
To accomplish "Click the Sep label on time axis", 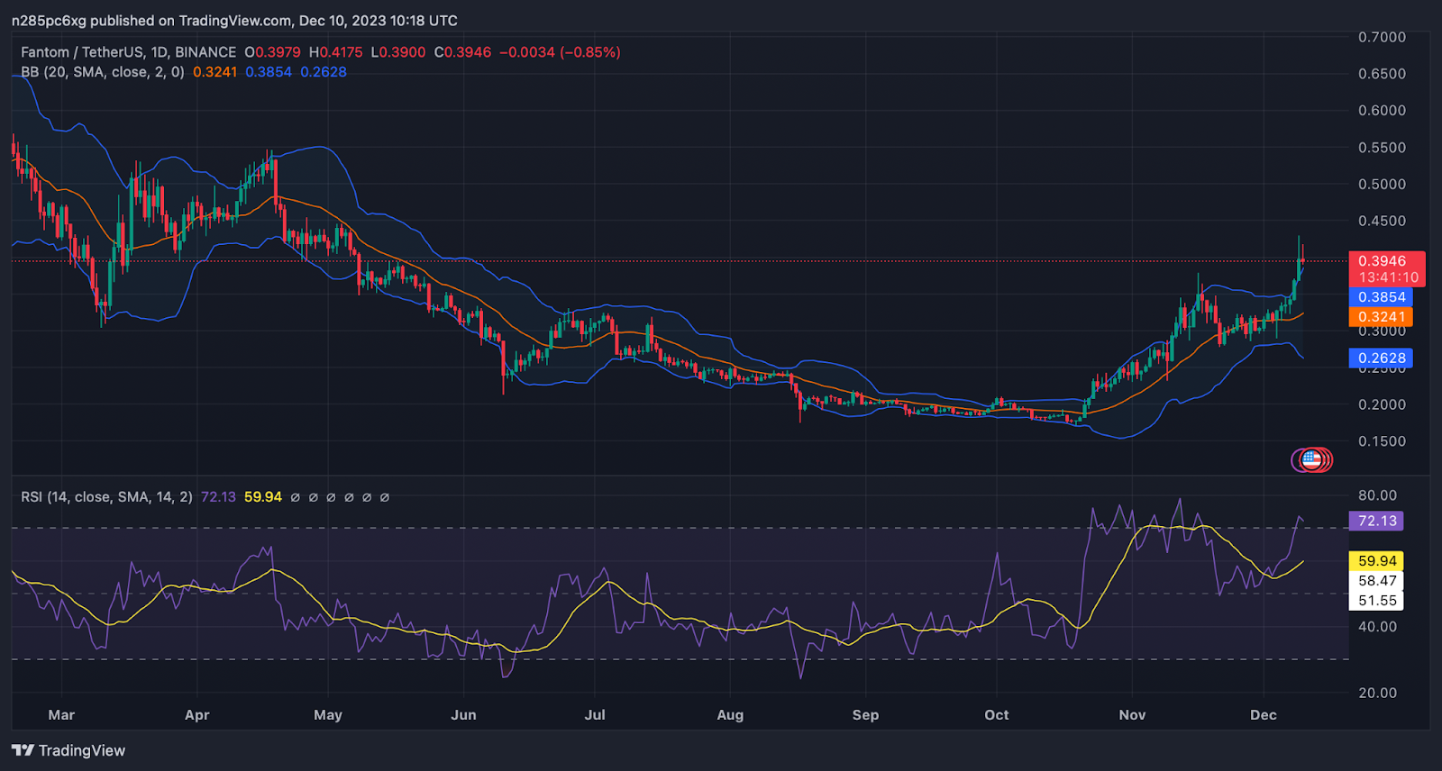I will [x=865, y=715].
